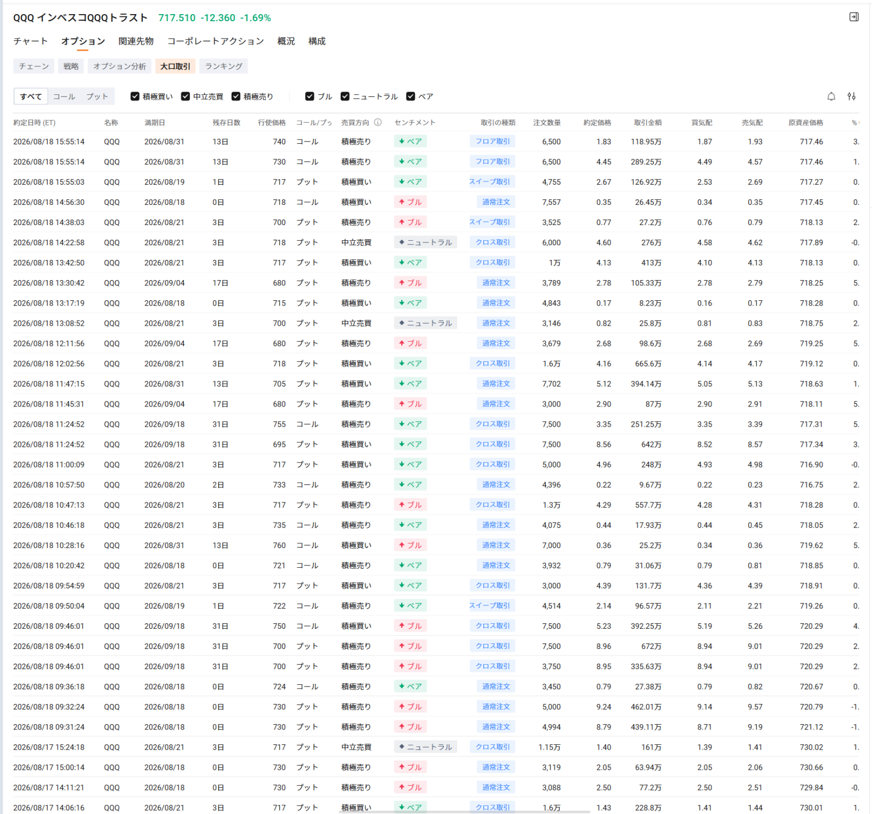Viewport: 872px width, 814px height.
Task: Switch to the チャート tab
Action: coord(31,41)
